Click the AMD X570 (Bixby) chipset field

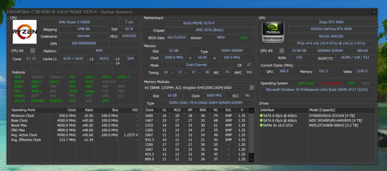pos(209,30)
